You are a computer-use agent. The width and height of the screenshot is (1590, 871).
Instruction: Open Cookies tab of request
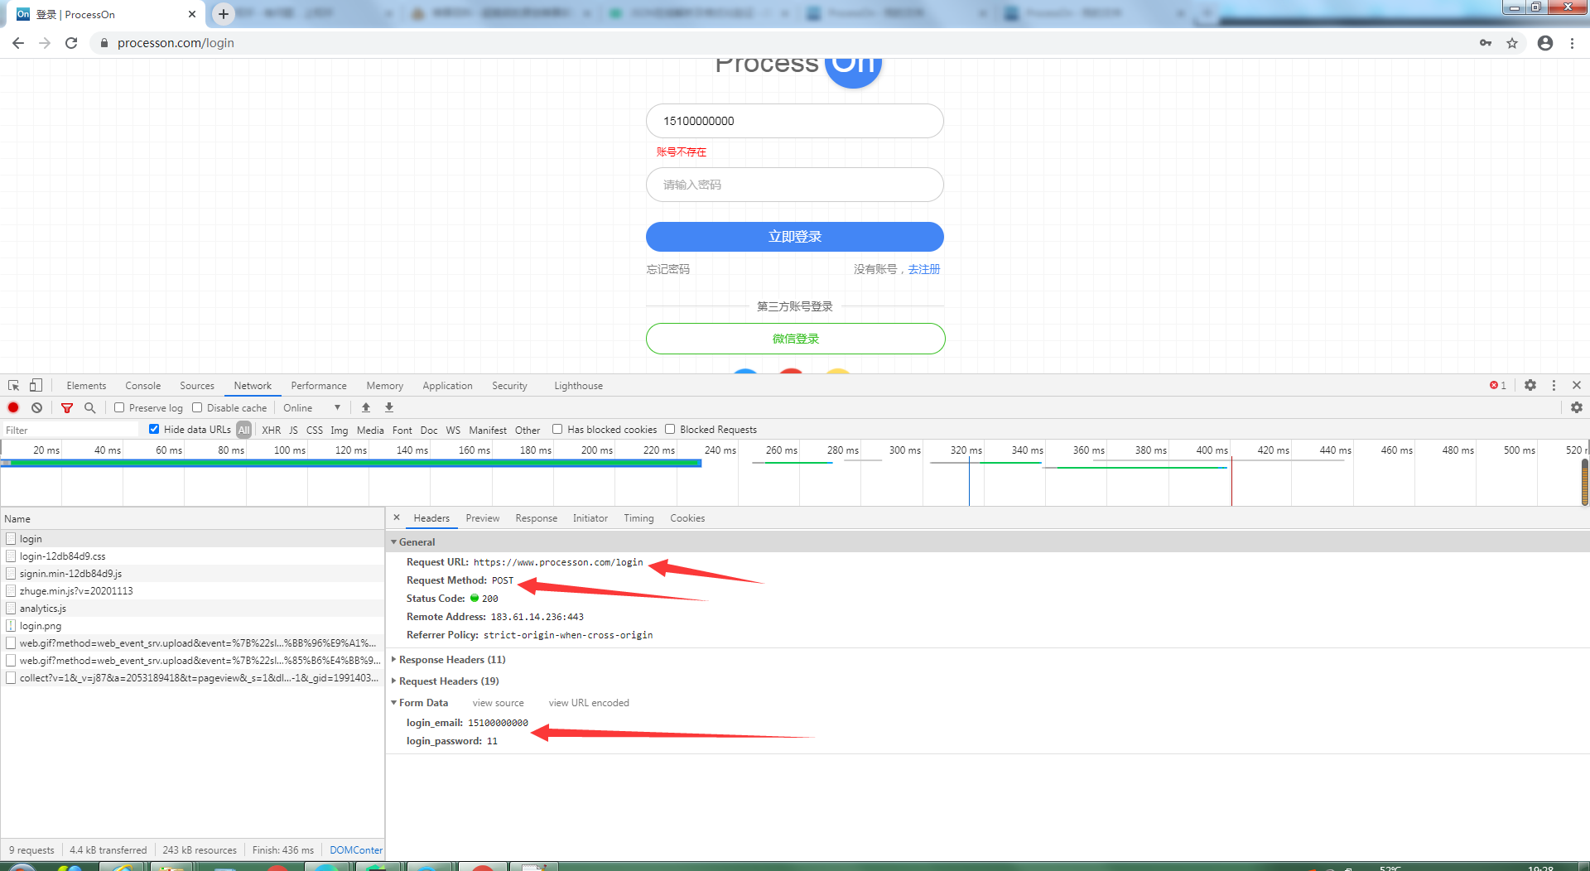point(687,518)
